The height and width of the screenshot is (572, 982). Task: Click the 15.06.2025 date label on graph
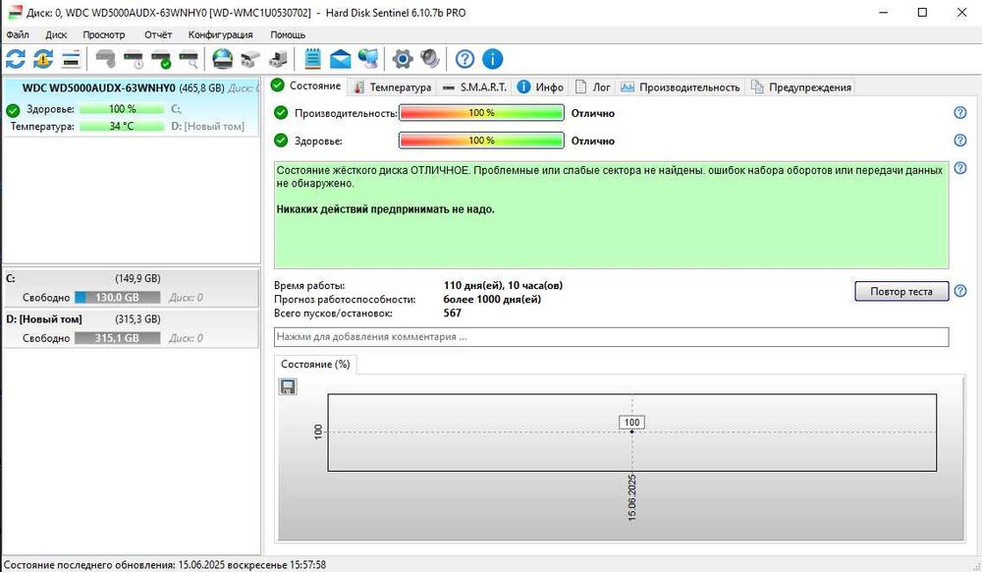coord(631,498)
